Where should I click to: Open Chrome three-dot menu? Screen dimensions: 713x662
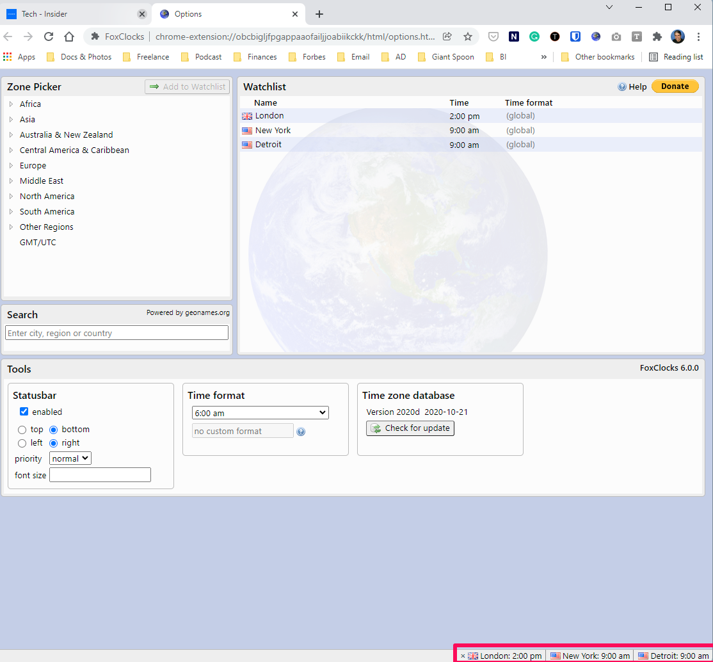(698, 37)
